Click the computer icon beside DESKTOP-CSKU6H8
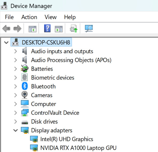 click(15, 42)
